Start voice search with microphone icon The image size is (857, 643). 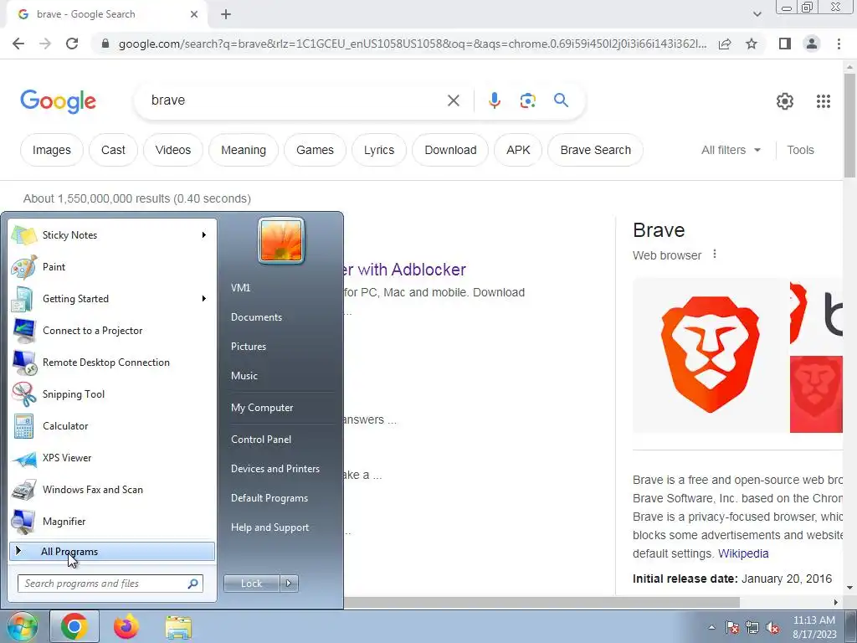[494, 100]
